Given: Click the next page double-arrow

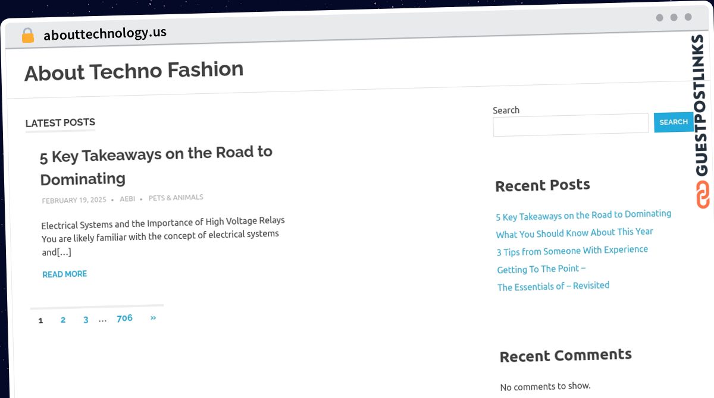Looking at the screenshot, I should tap(153, 318).
